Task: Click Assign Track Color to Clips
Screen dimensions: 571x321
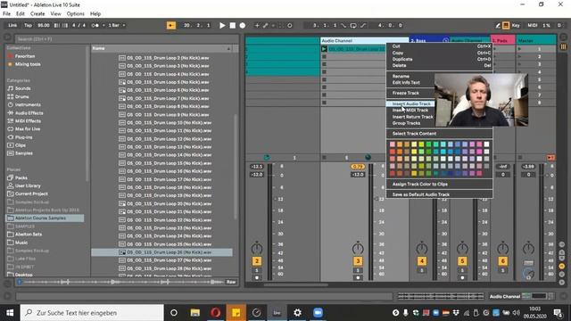Action: click(439, 185)
